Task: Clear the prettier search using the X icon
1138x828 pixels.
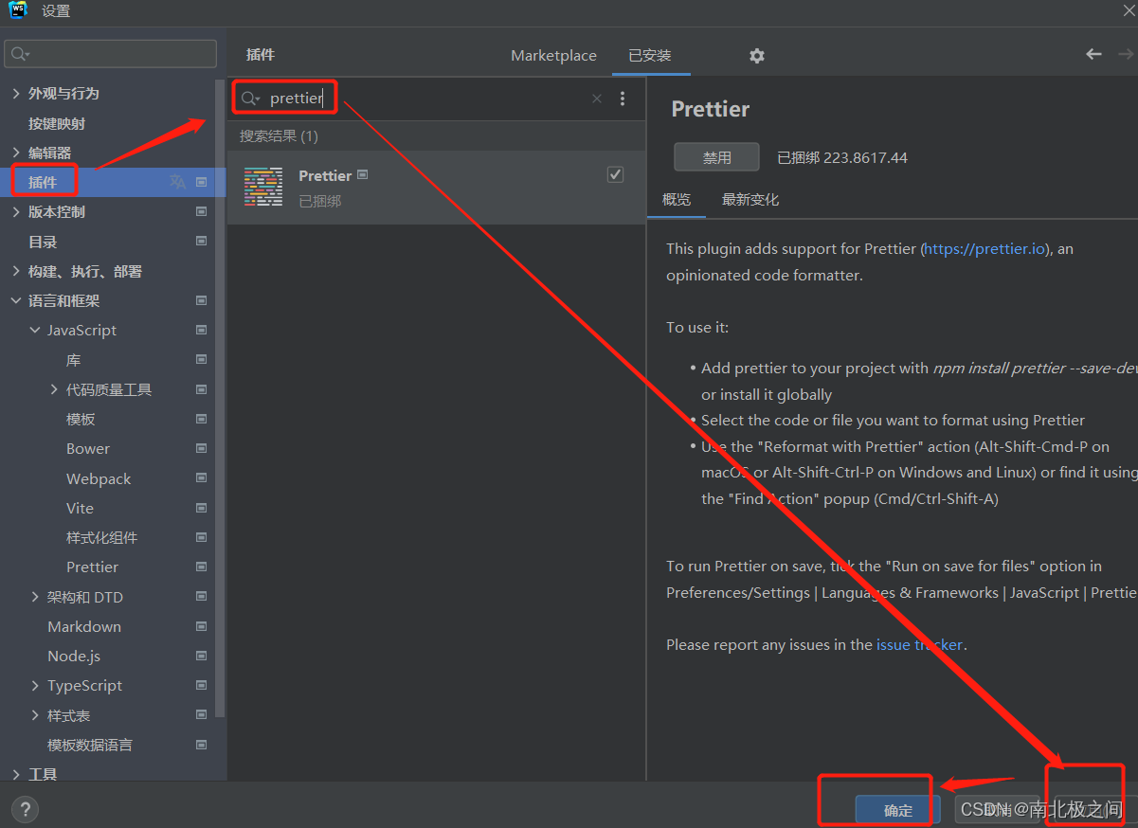Action: [x=597, y=99]
